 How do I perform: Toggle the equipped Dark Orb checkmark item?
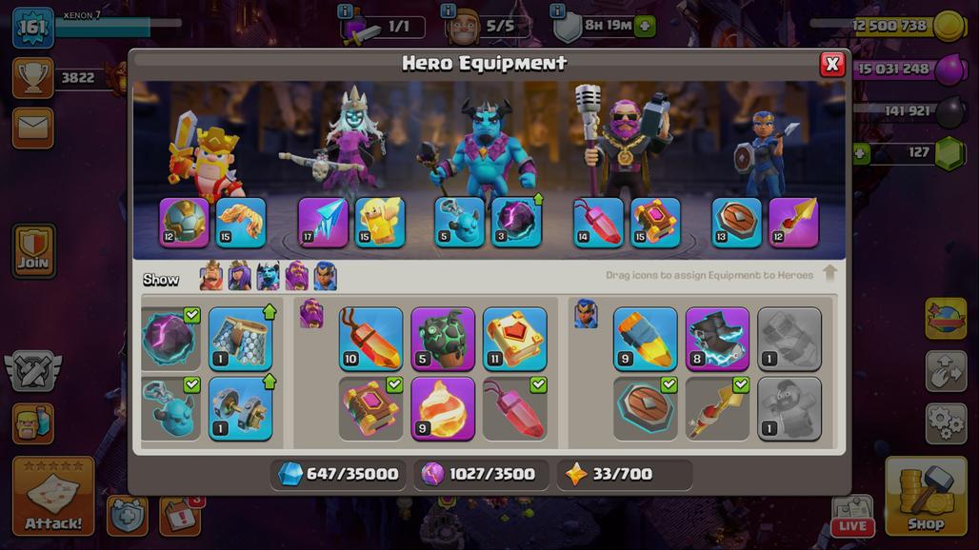pos(171,339)
